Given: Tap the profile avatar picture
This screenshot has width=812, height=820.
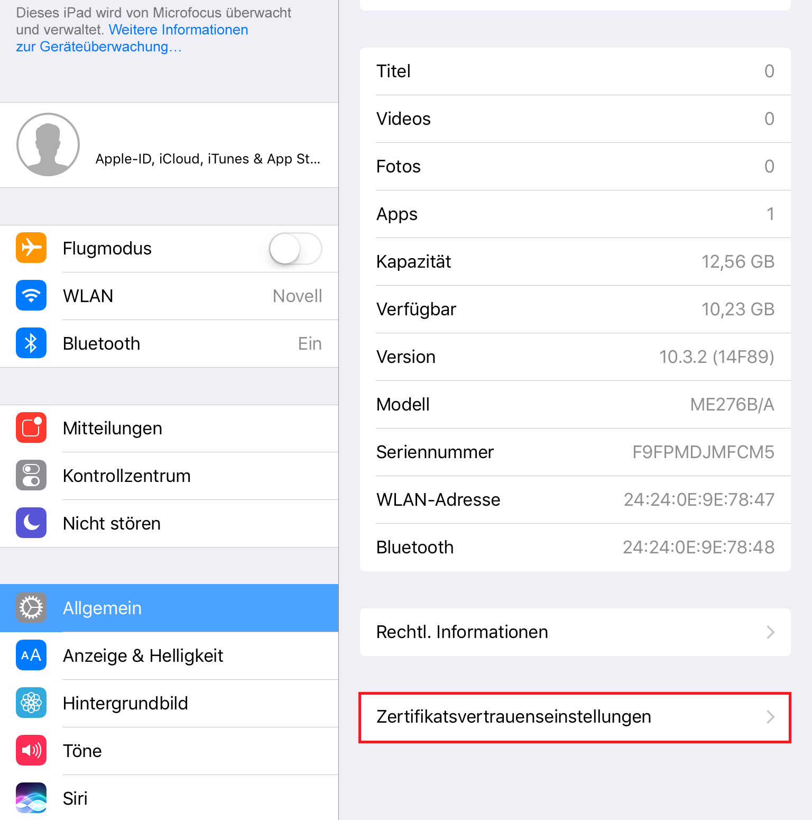Looking at the screenshot, I should pyautogui.click(x=48, y=144).
